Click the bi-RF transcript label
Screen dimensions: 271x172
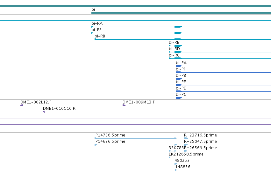coord(96,30)
